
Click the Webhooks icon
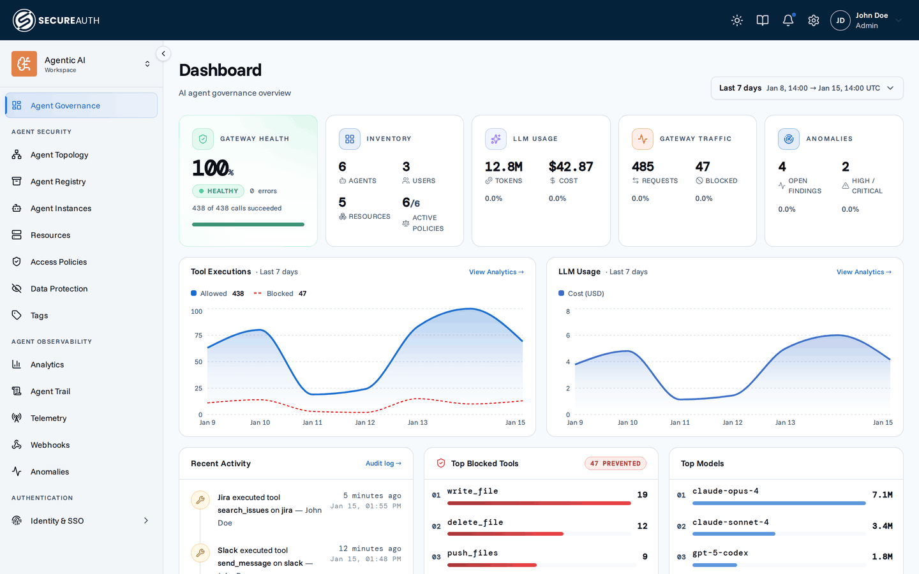[x=17, y=445]
